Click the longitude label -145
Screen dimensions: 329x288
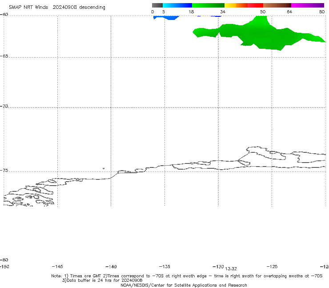point(57,266)
